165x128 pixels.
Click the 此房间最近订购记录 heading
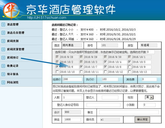pos(65,25)
